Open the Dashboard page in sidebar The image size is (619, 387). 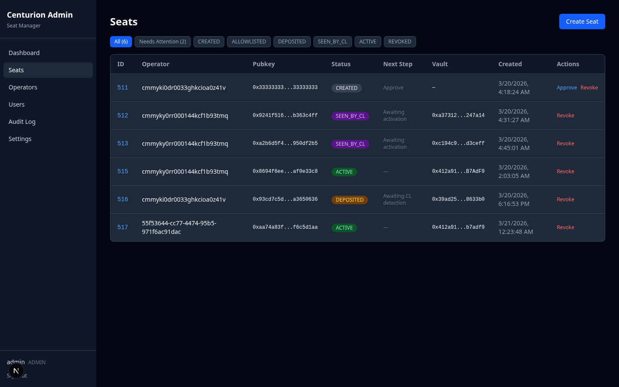pyautogui.click(x=24, y=53)
